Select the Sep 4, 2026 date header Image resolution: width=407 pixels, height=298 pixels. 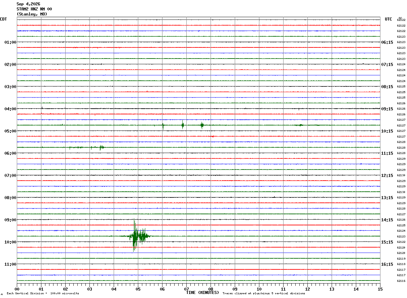[x=28, y=4]
